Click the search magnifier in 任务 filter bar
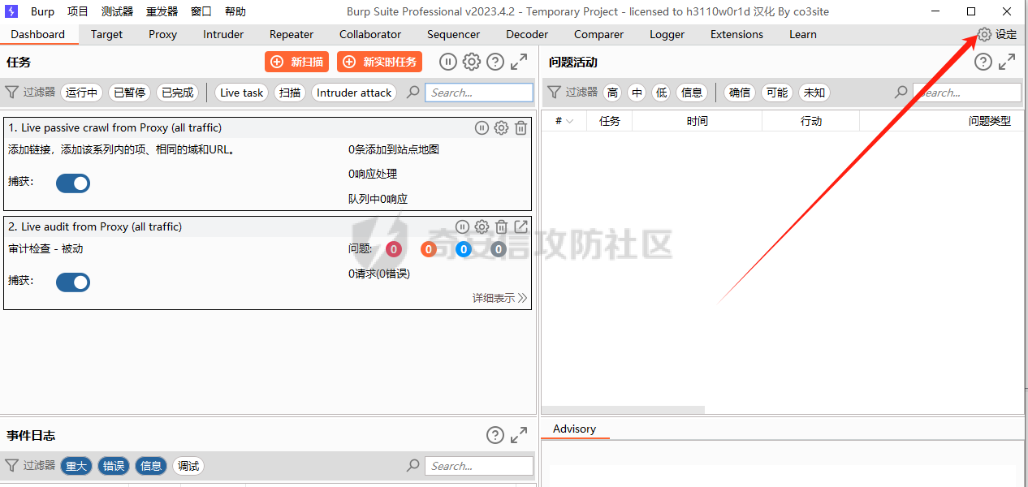Image resolution: width=1028 pixels, height=487 pixels. coord(413,93)
